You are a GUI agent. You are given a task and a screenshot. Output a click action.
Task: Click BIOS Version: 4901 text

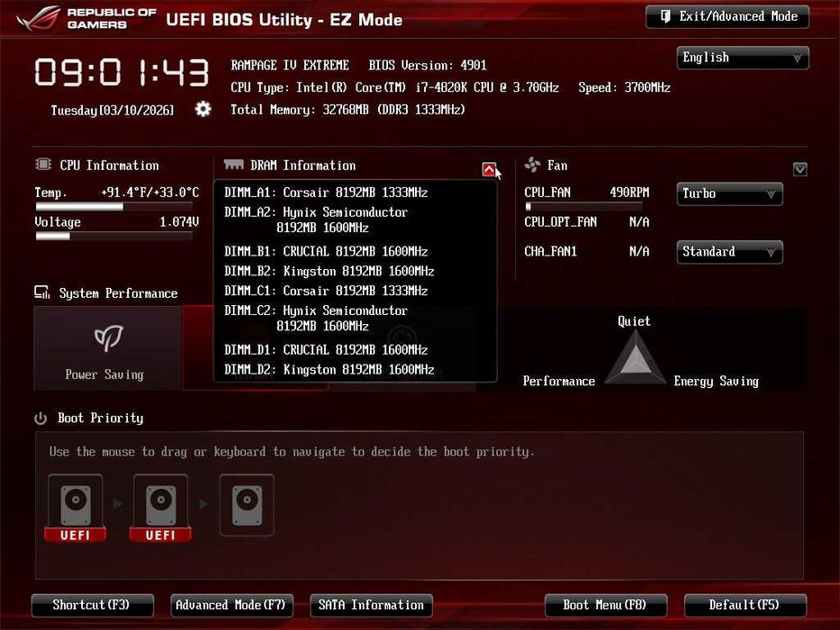(x=428, y=66)
